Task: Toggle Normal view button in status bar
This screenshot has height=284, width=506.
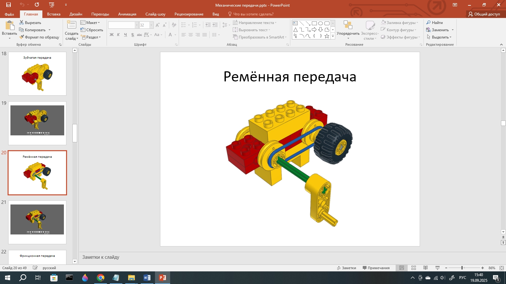Action: coord(402,268)
